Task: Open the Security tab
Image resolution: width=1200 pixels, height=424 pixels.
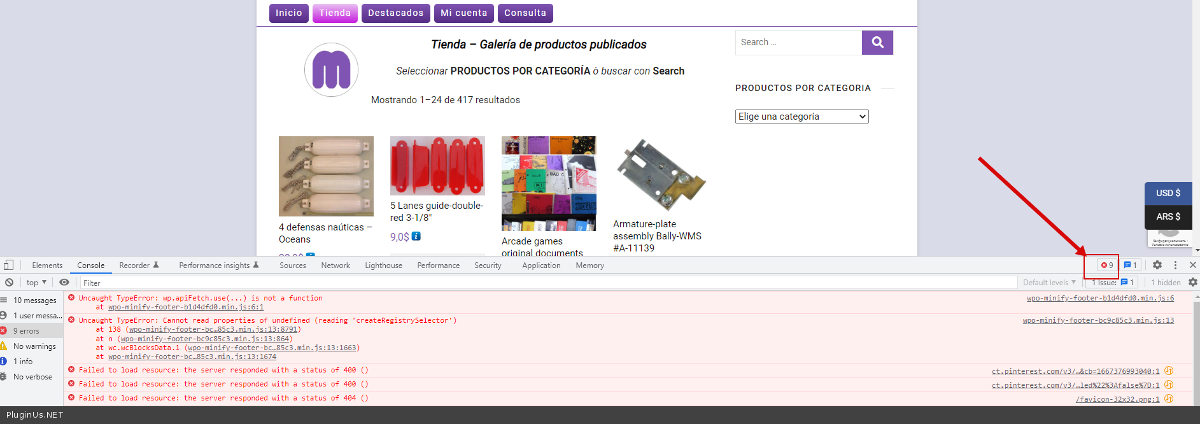Action: pos(488,265)
